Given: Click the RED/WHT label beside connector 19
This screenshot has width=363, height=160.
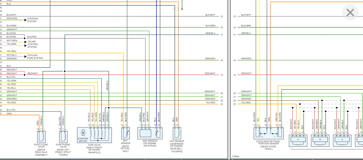Looking at the screenshot, I should [210, 73].
